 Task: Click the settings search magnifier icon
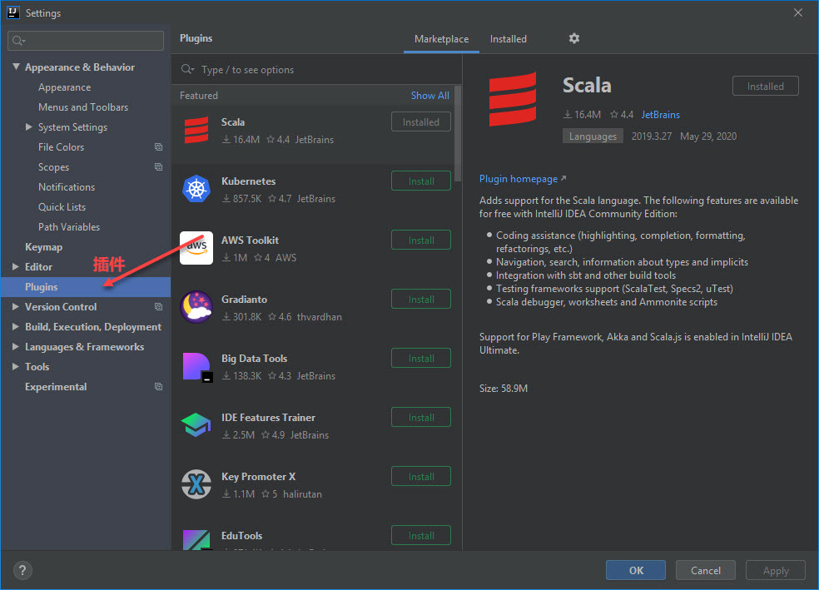click(x=18, y=41)
